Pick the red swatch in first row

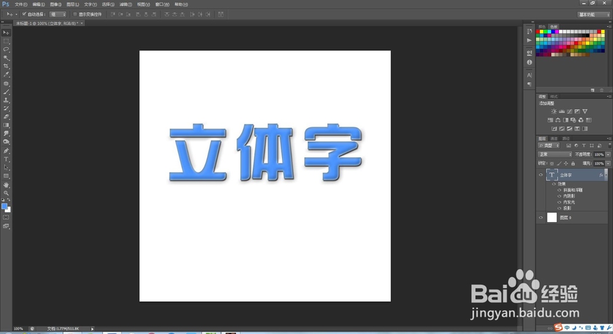click(x=538, y=32)
